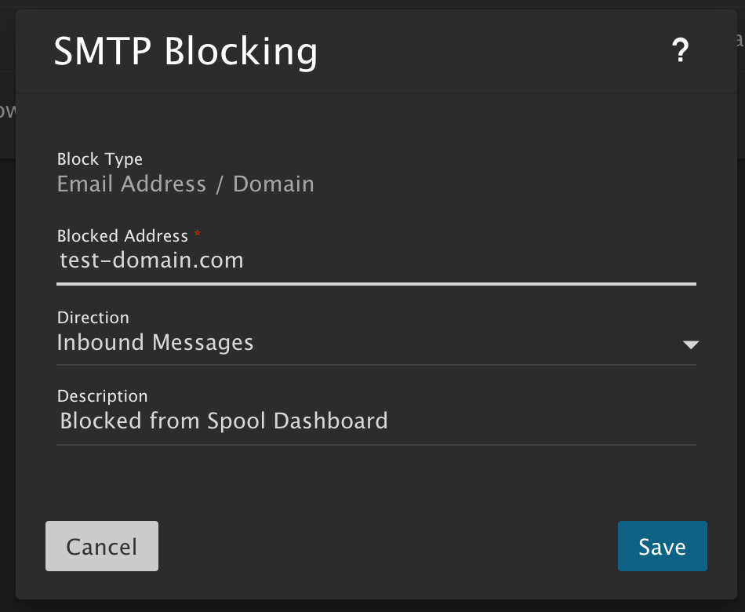Click the underline beneath the Blocked Address field

pos(376,283)
